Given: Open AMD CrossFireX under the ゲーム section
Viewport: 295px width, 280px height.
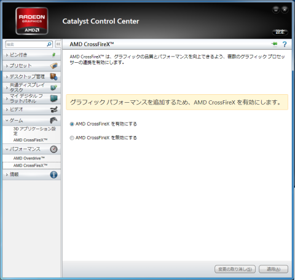Looking at the screenshot, I should click(30, 140).
